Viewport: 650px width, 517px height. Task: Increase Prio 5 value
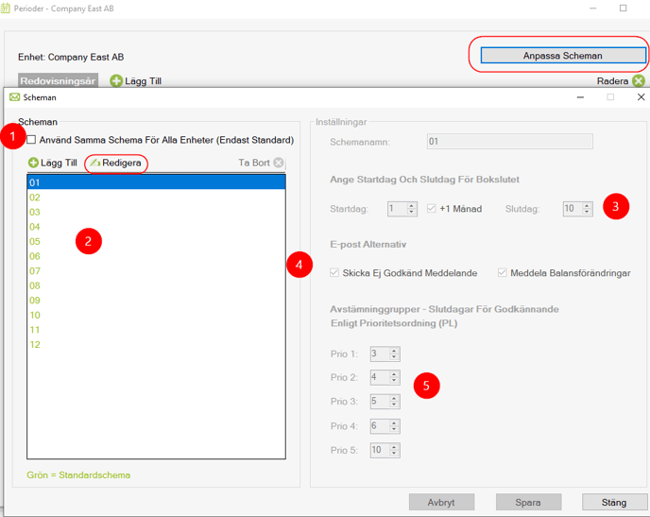click(x=394, y=447)
